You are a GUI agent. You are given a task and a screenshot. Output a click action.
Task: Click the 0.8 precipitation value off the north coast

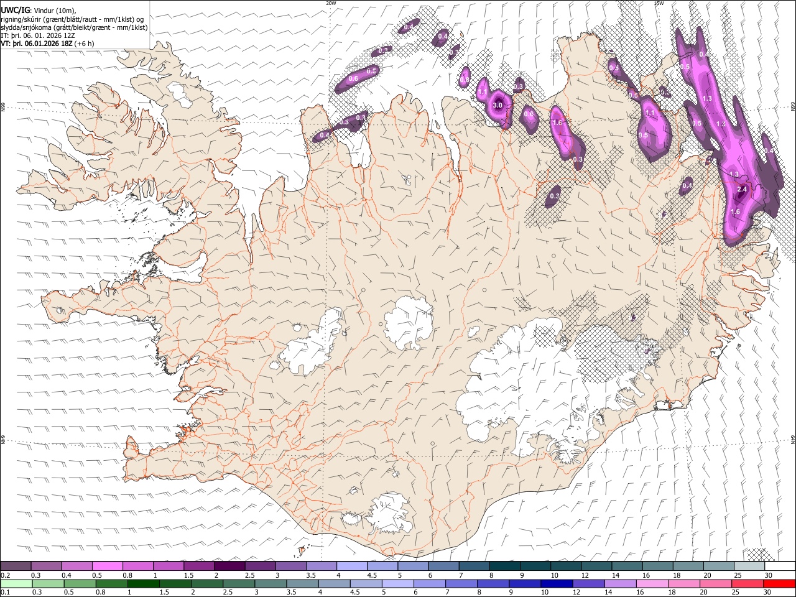point(465,80)
